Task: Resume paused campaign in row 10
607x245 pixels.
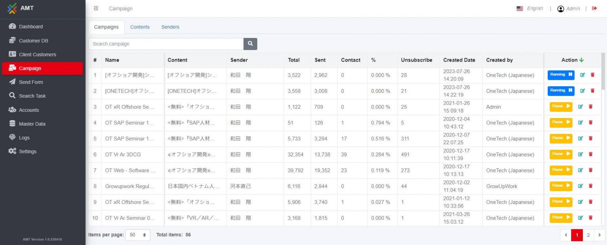Action: pos(561,218)
